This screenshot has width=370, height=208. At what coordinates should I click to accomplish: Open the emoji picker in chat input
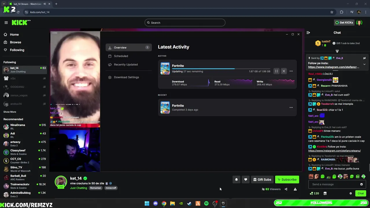coord(361,184)
